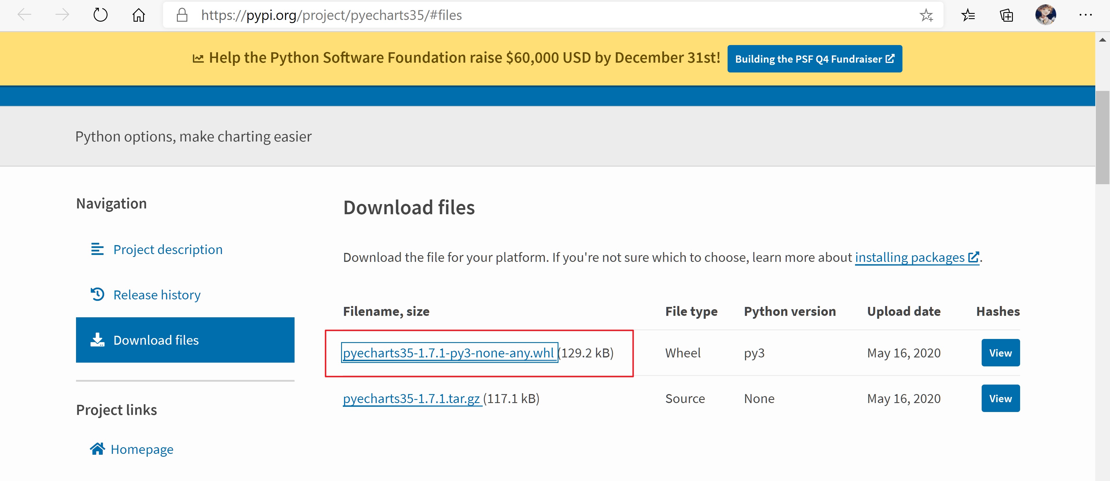1110x481 pixels.
Task: Click the site security lock icon
Action: 182,15
